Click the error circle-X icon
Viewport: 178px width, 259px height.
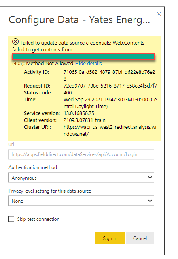pyautogui.click(x=15, y=41)
